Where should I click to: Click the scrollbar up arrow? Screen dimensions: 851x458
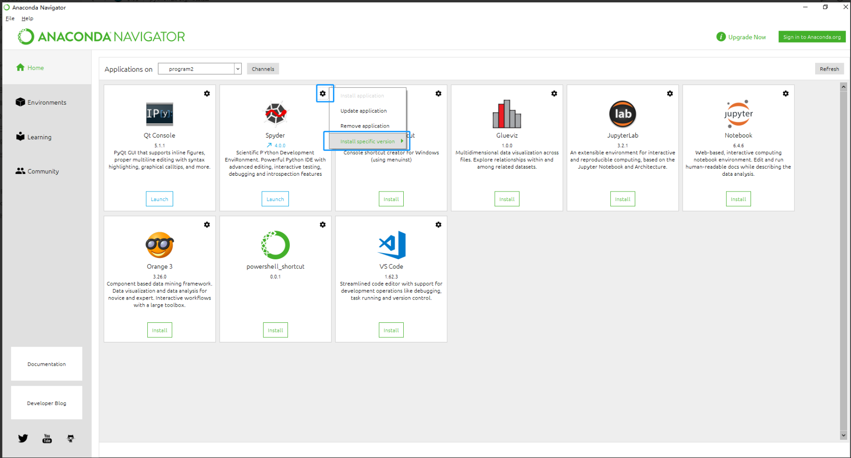(843, 86)
